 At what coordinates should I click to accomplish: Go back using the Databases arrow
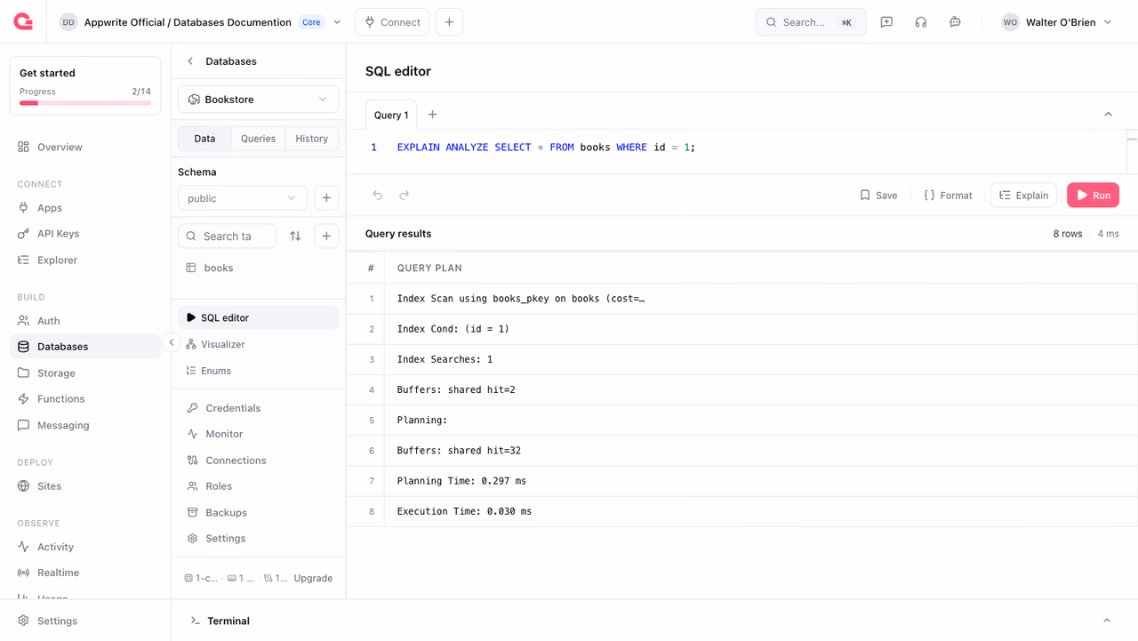[x=190, y=61]
